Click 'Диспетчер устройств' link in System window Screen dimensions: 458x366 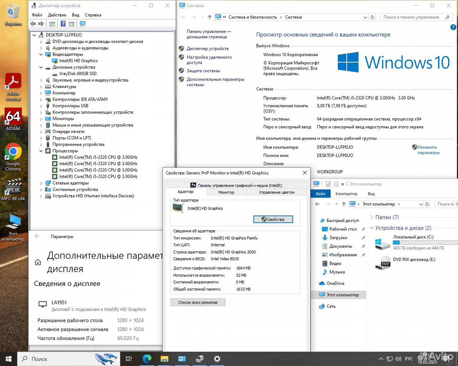[x=208, y=48]
